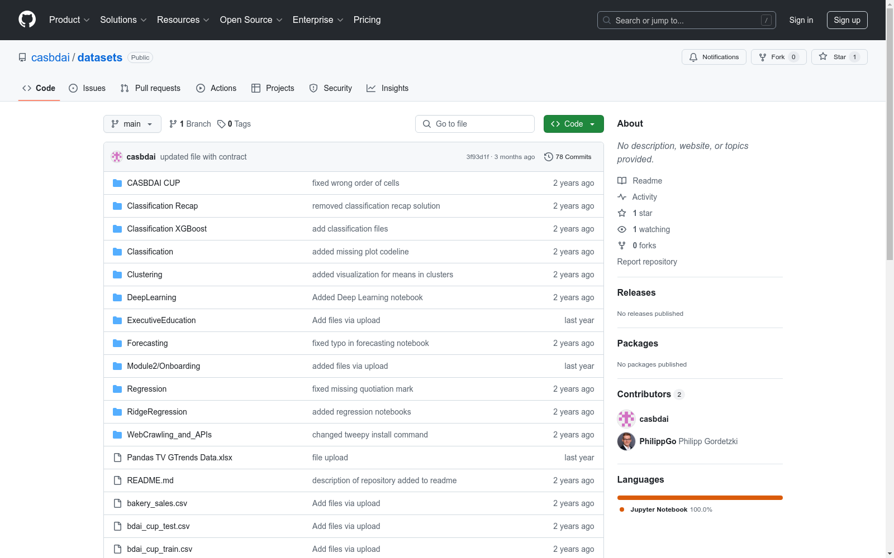Open bdai_cup_train.csv file name

tap(160, 549)
